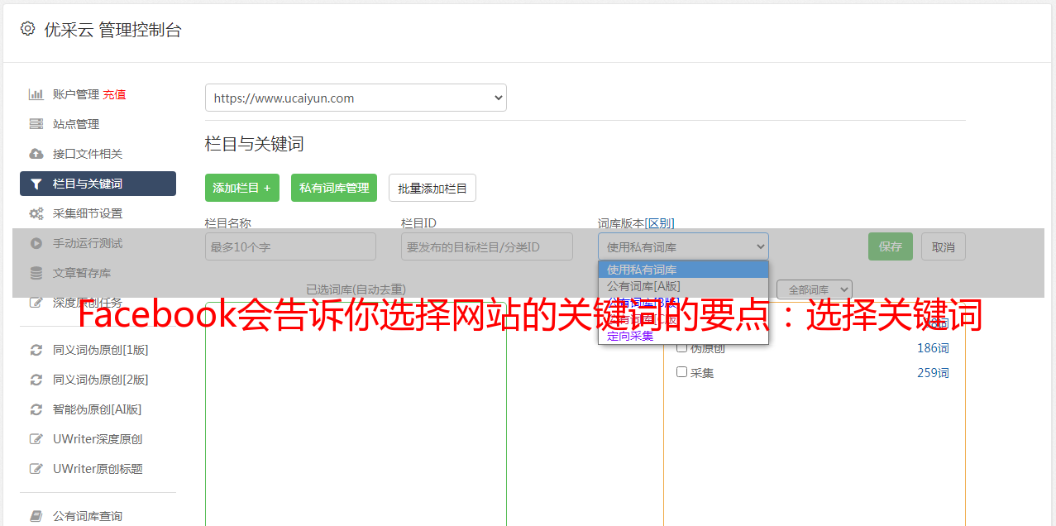Click the 添加栏目 + button
Screen dimensions: 1056x526
[242, 188]
